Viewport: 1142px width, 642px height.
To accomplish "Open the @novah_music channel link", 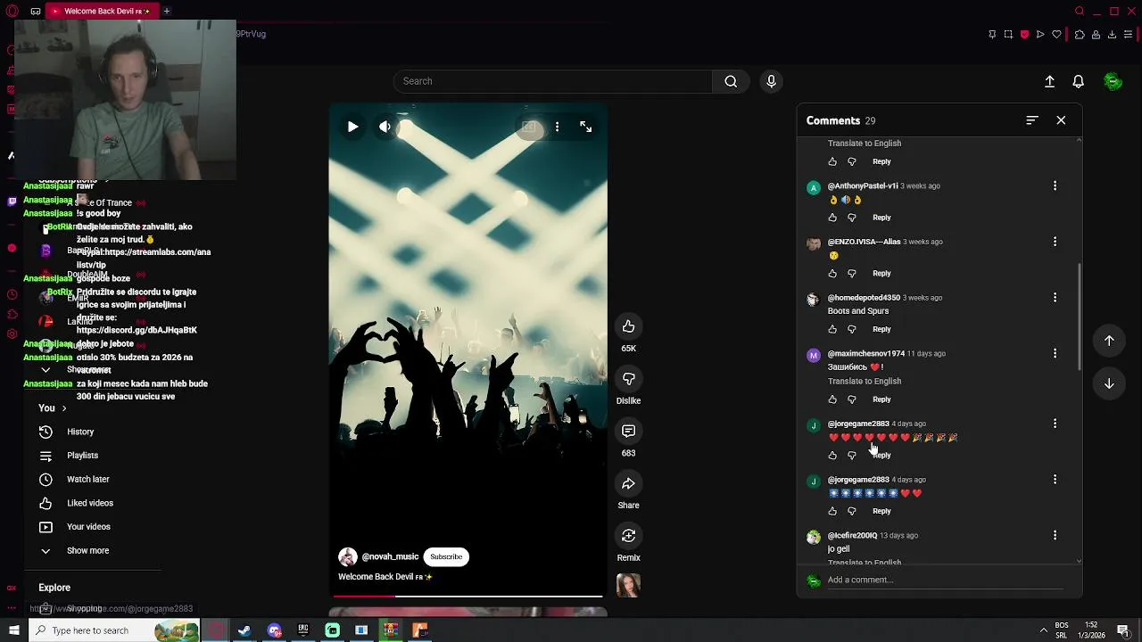I will point(390,556).
